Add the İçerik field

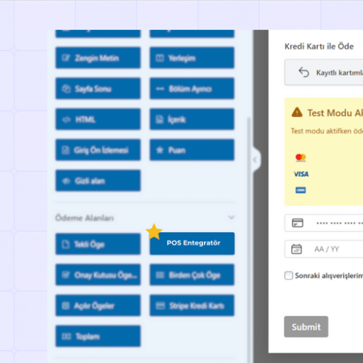click(x=192, y=119)
